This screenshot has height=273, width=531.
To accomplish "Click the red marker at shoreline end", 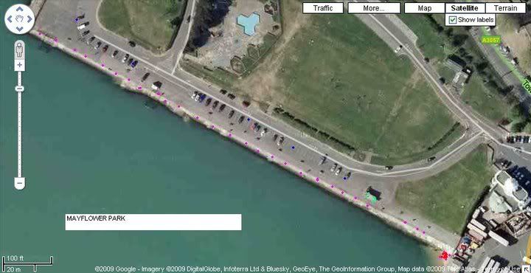I will coord(445,255).
